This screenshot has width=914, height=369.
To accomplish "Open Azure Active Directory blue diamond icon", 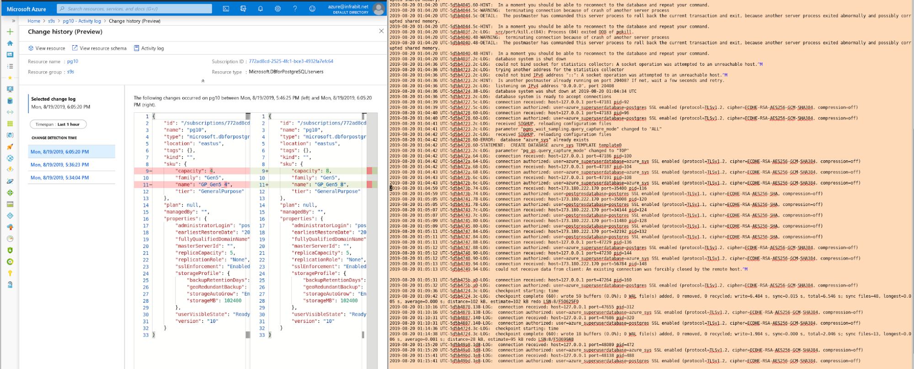I will [10, 216].
